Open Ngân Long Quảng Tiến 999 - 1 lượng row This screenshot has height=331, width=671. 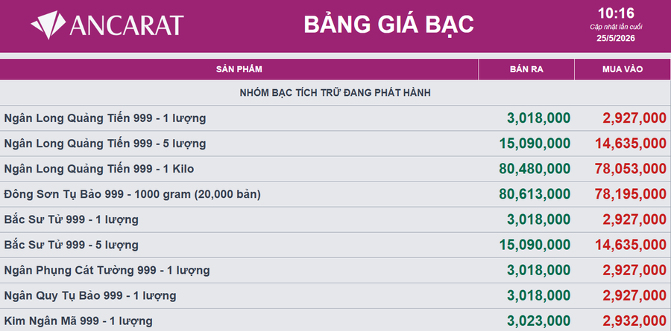point(335,118)
